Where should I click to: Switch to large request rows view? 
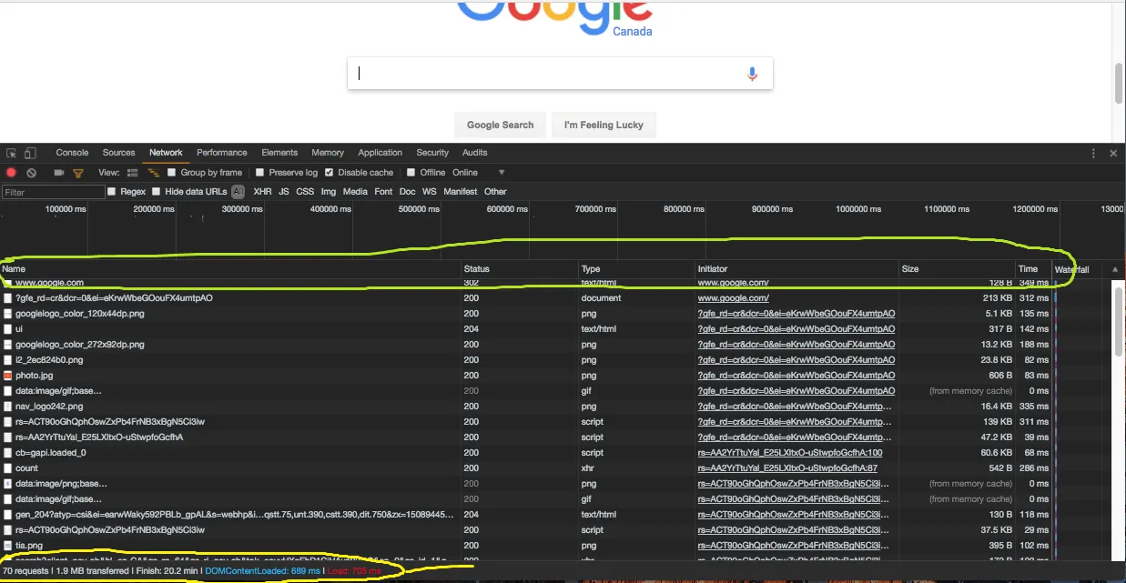(133, 173)
